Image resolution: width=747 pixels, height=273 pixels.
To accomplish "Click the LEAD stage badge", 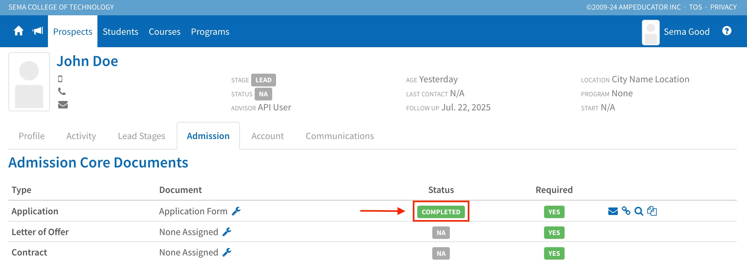I will (x=264, y=80).
